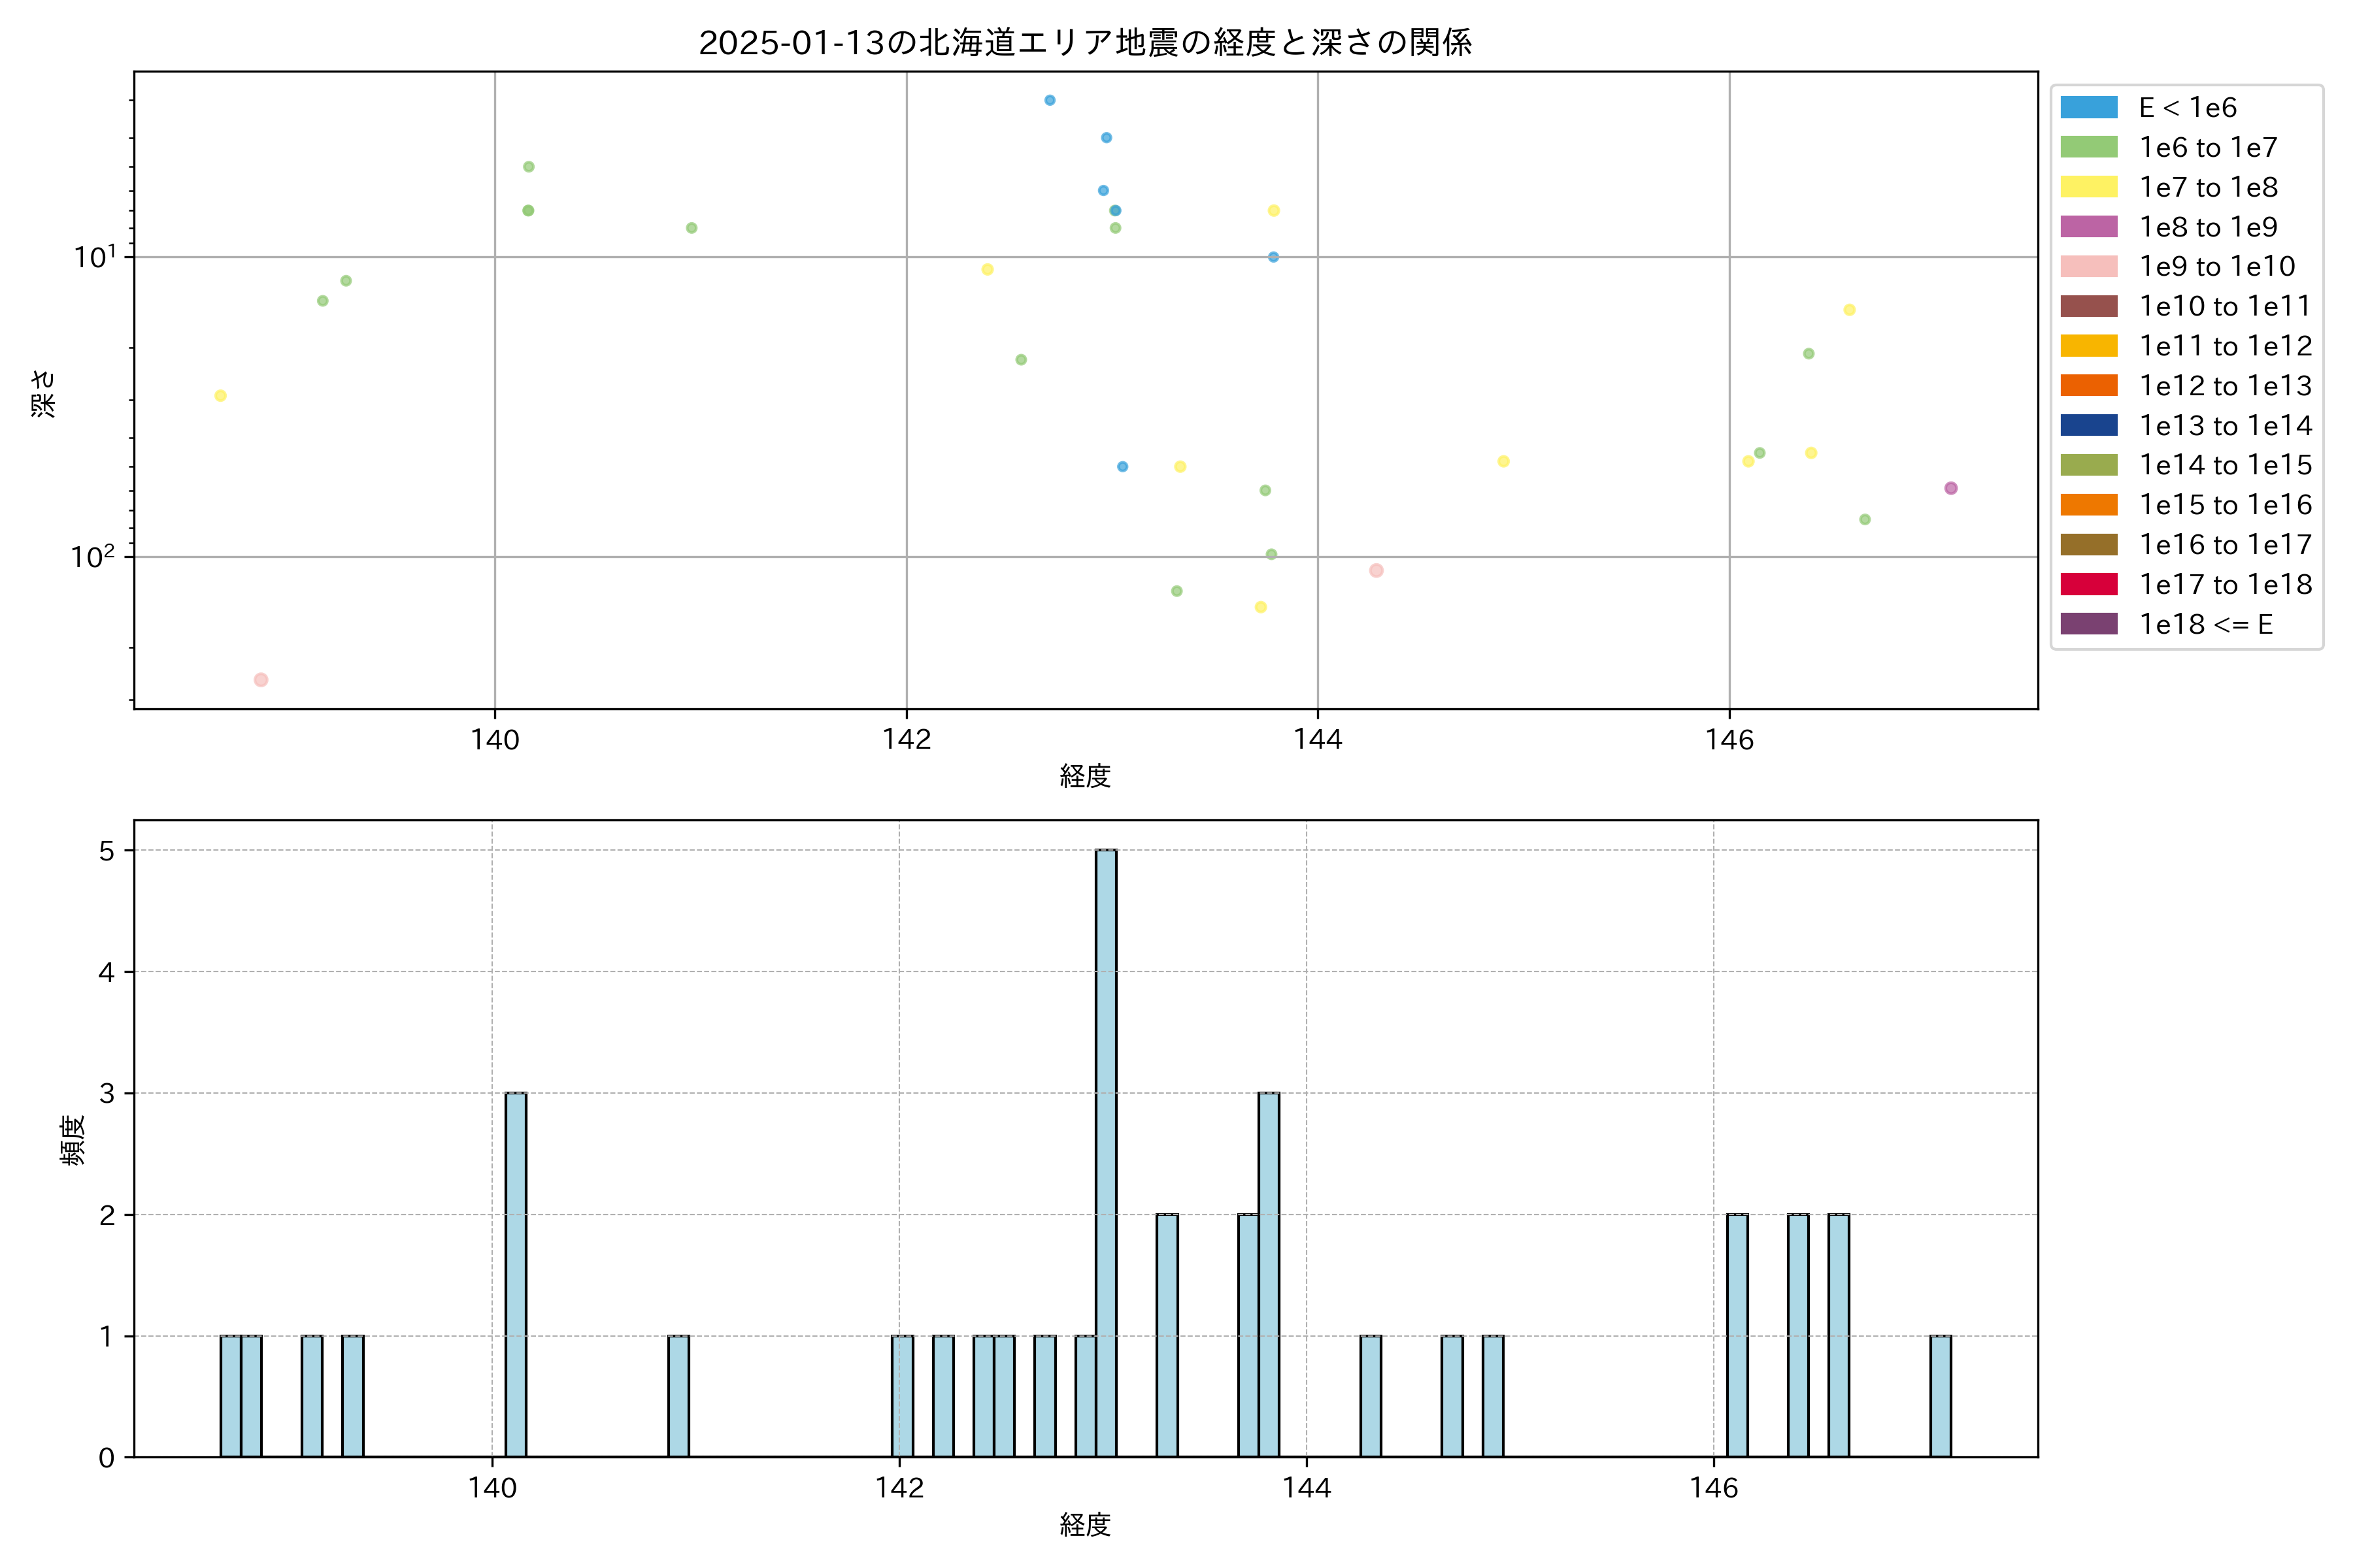Viewport: 2353px width, 1568px height.
Task: Click the '1e10 to 1e11' legend label
Action: tap(2225, 306)
